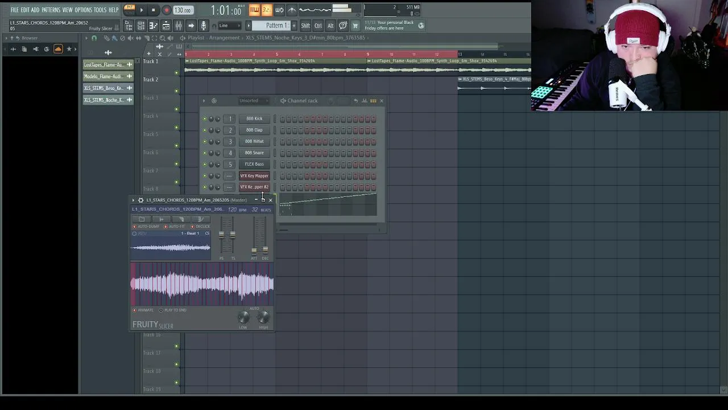Open the PATTERNS menu
The image size is (728, 410).
pos(51,10)
